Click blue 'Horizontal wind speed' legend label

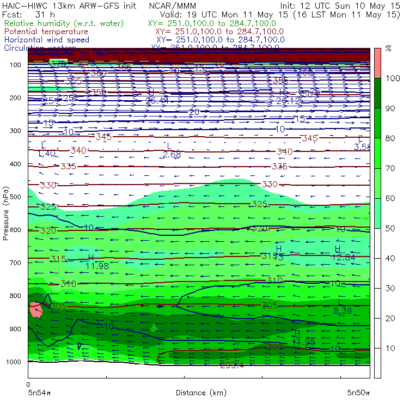(47, 40)
